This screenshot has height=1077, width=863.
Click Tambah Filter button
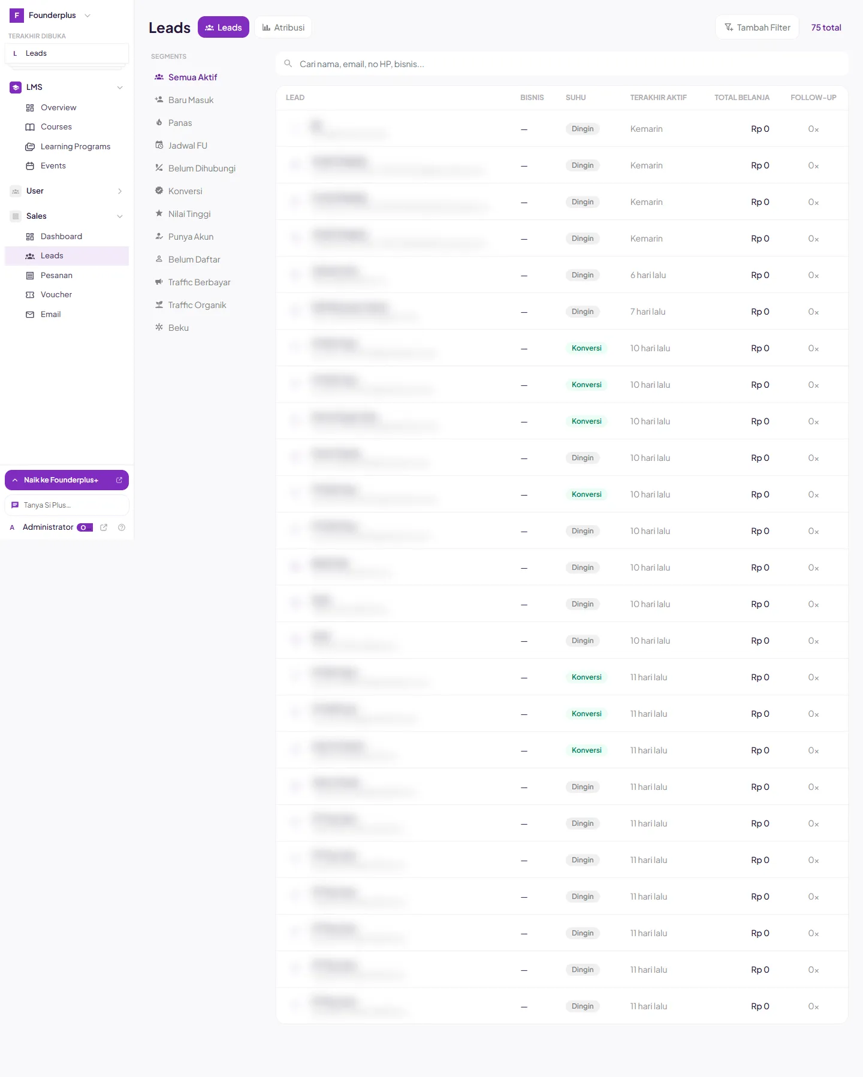757,28
